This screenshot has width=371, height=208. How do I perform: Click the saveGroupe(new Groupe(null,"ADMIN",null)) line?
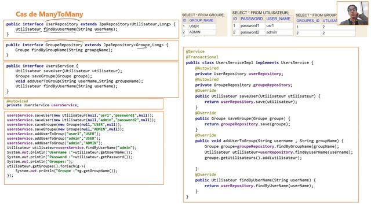[66, 129]
